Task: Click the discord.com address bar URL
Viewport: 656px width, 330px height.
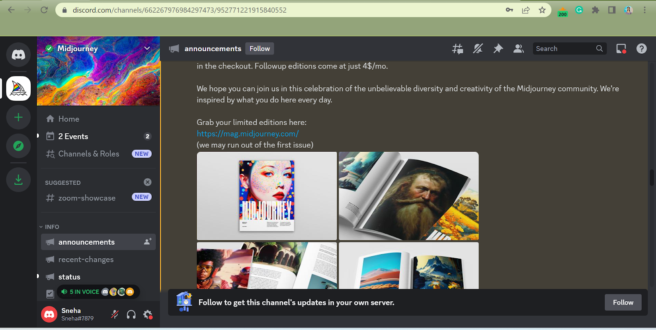Action: pos(180,10)
